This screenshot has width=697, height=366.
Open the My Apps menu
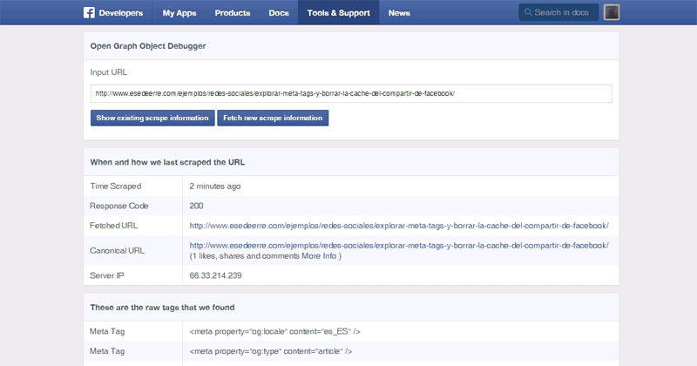point(179,13)
